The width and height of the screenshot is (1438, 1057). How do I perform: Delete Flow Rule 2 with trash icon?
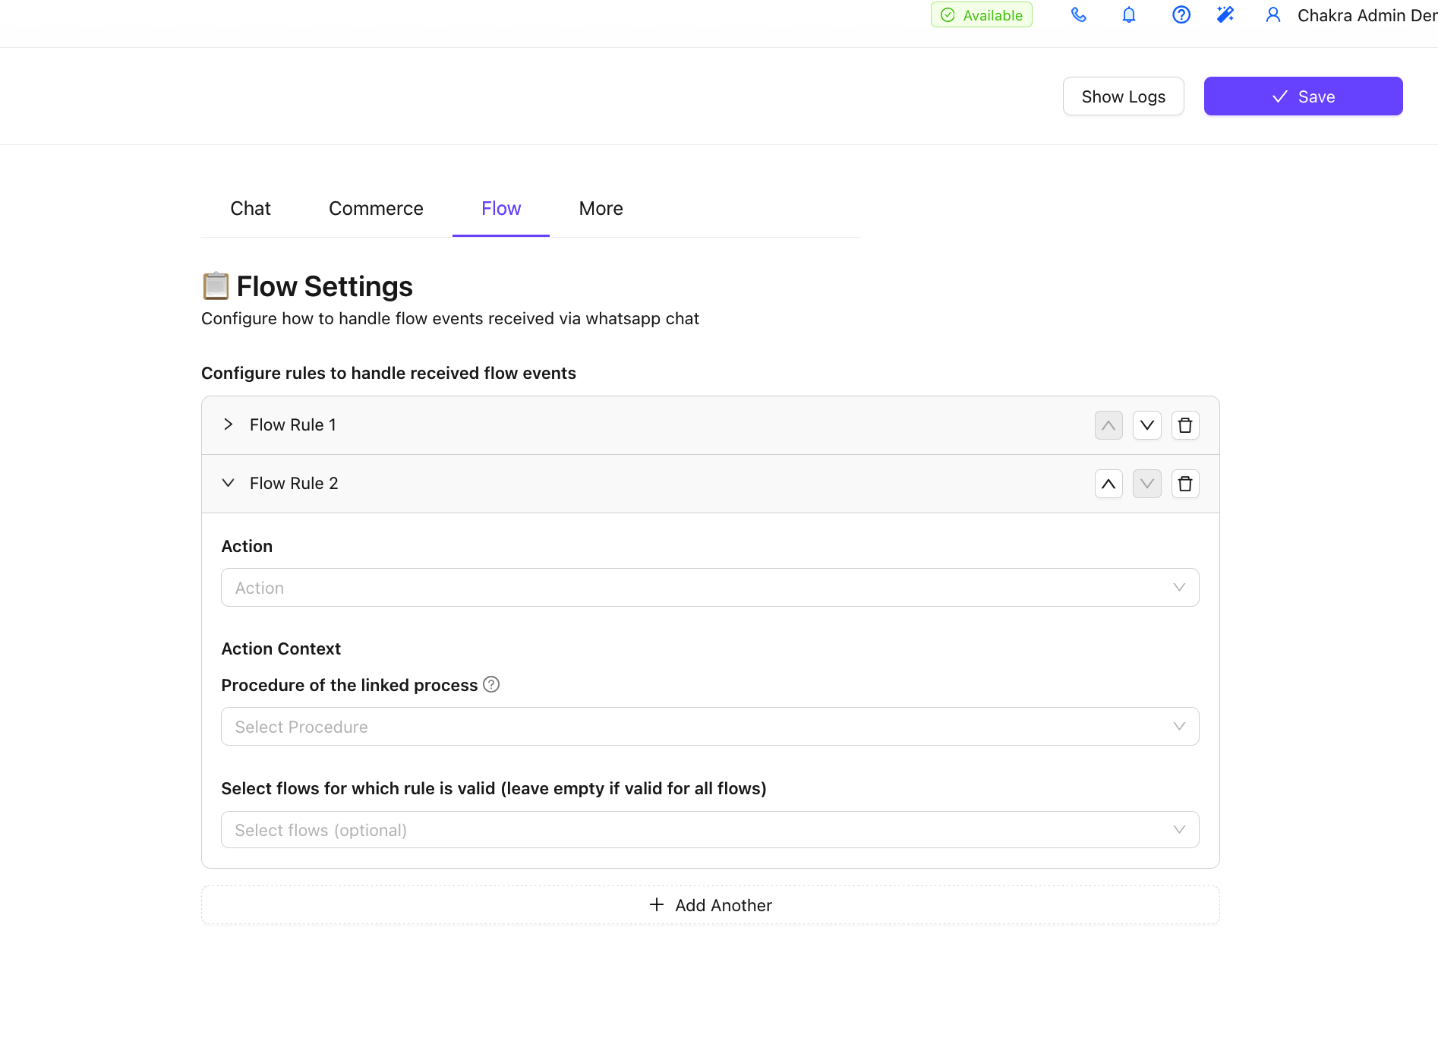(x=1184, y=484)
